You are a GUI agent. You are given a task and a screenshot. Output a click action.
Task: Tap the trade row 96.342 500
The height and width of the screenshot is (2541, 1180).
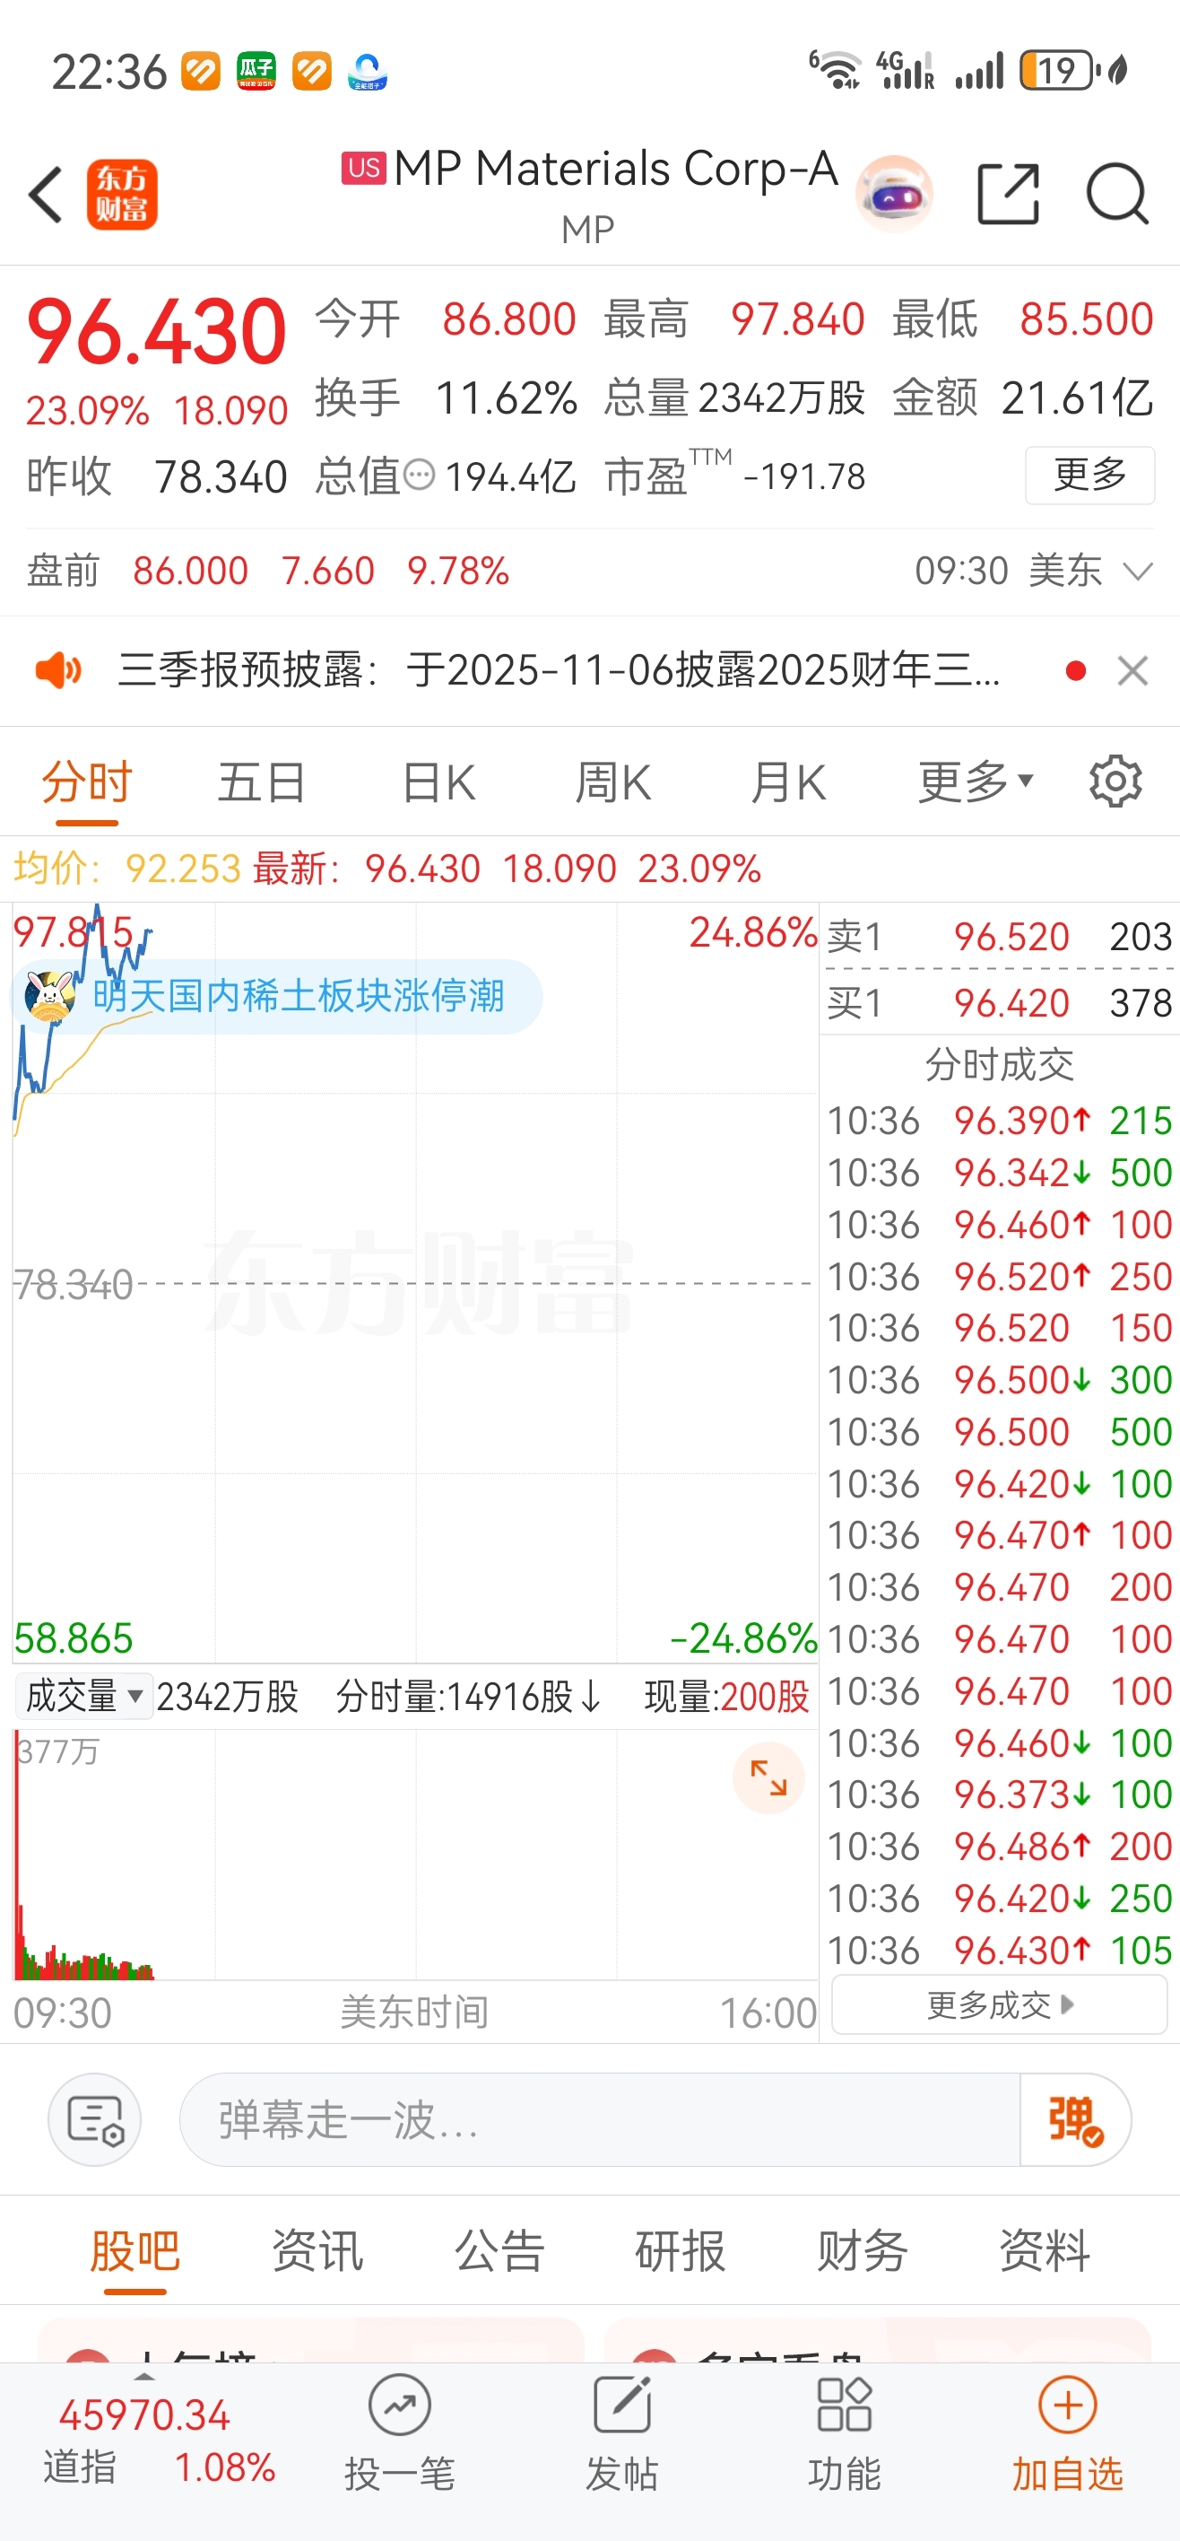coord(1000,1173)
